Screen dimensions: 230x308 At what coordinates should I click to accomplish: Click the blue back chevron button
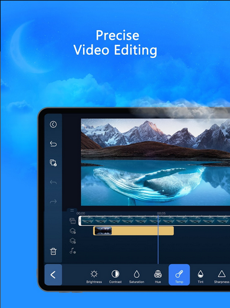53,275
